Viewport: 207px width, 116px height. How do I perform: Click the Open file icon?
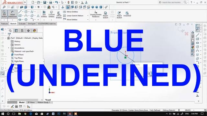38,2
